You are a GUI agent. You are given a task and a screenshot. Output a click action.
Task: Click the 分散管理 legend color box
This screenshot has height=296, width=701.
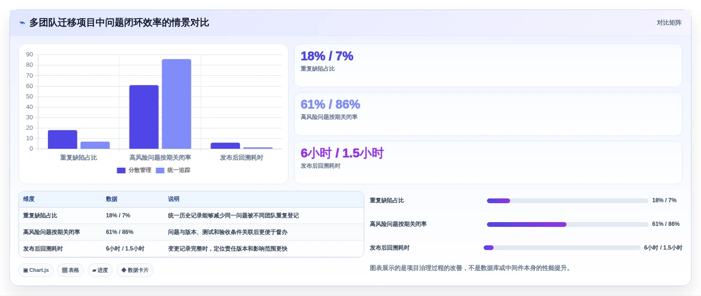(x=121, y=170)
